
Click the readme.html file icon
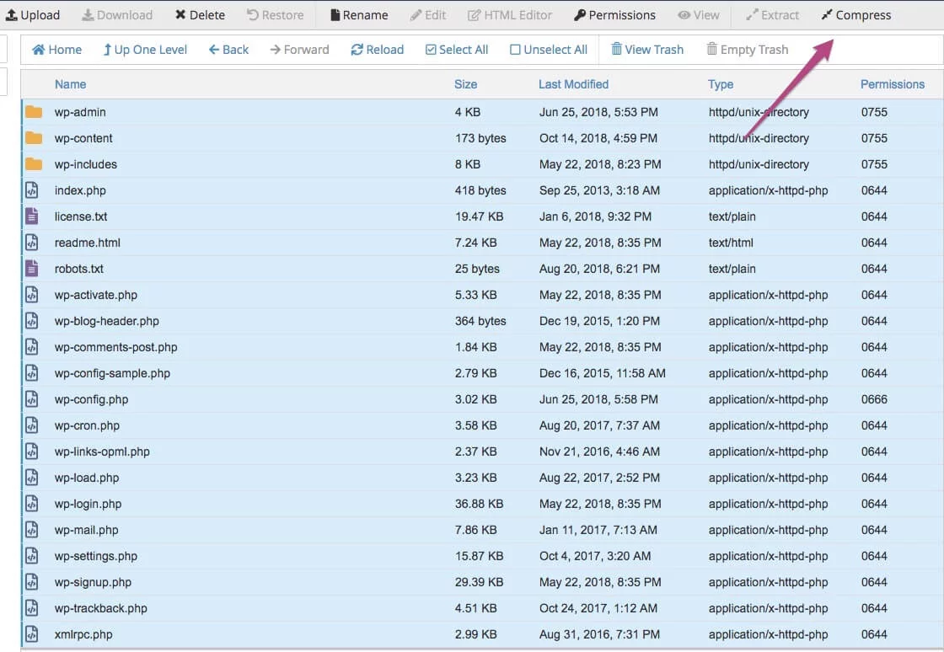point(32,243)
